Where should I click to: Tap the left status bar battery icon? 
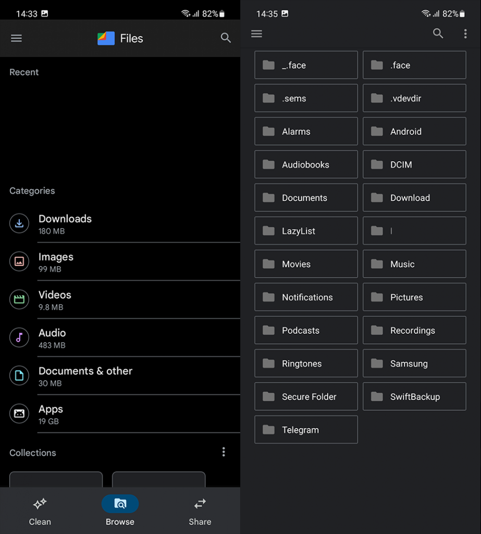click(x=222, y=14)
